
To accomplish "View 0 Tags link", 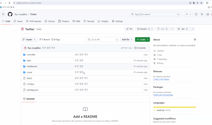I will coord(55,40).
